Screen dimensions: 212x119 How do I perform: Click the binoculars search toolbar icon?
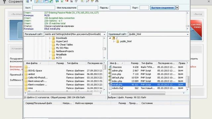coord(97,1)
